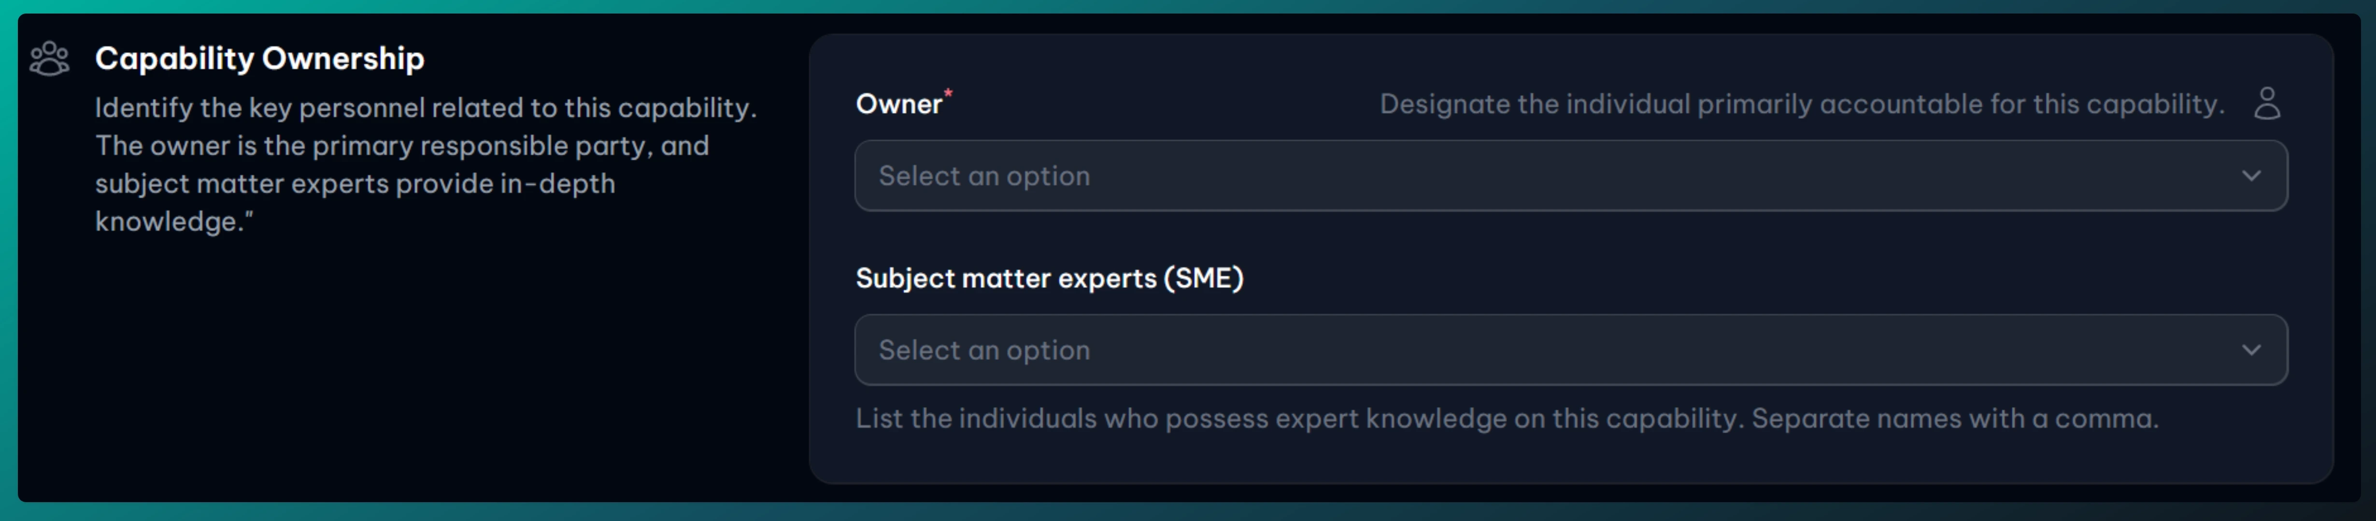Click SME's "Select an option" placeholder text

point(983,350)
